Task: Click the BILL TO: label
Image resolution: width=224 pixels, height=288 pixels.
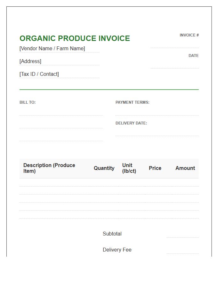Action: (28, 102)
